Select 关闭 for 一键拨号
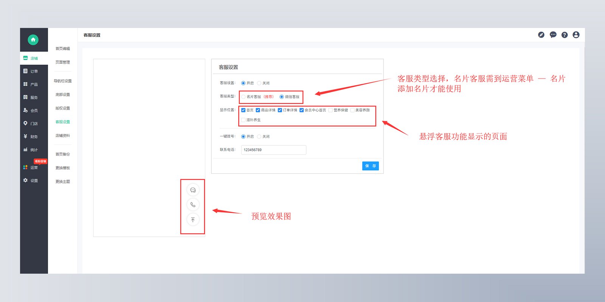Image resolution: width=605 pixels, height=302 pixels. point(259,137)
